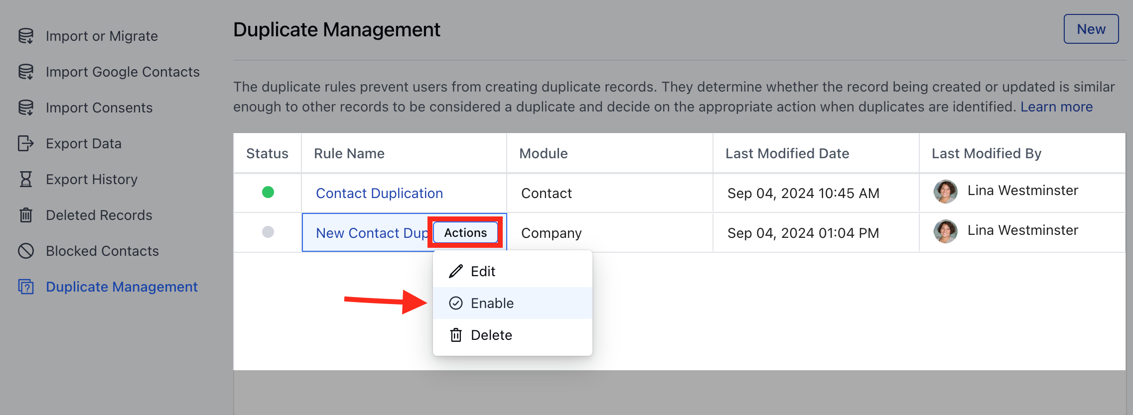Image resolution: width=1133 pixels, height=415 pixels.
Task: Click the Duplicate Management page heading
Action: [x=337, y=29]
